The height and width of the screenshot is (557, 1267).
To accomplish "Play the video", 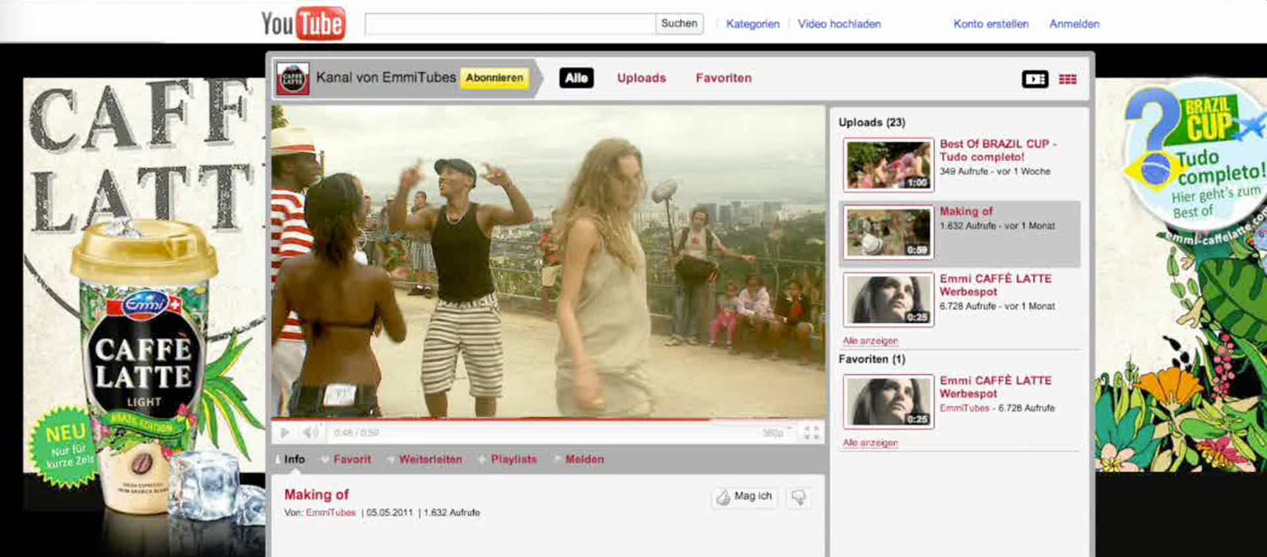I will coord(284,432).
